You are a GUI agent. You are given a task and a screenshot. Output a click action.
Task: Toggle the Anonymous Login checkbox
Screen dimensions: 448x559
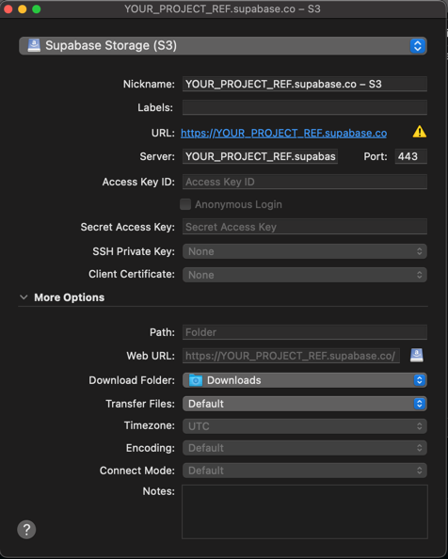point(185,204)
